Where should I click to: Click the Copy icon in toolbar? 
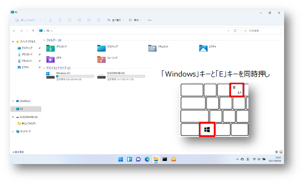[x=60, y=20]
